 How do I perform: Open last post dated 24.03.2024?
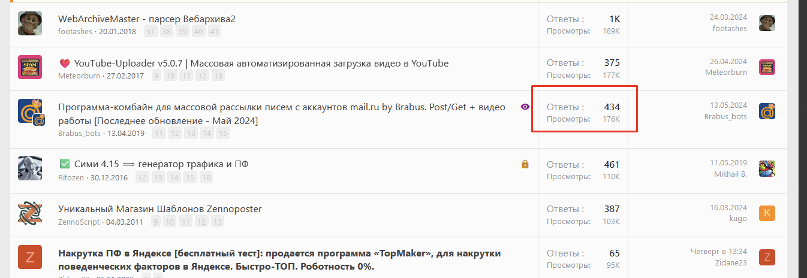click(728, 17)
